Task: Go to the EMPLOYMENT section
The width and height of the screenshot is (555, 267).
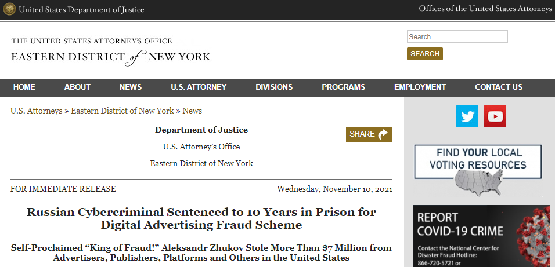Action: pyautogui.click(x=420, y=87)
